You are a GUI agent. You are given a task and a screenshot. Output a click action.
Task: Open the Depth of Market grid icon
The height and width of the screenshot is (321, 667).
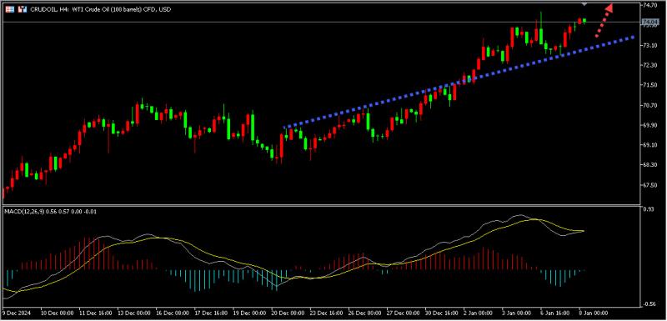point(9,9)
